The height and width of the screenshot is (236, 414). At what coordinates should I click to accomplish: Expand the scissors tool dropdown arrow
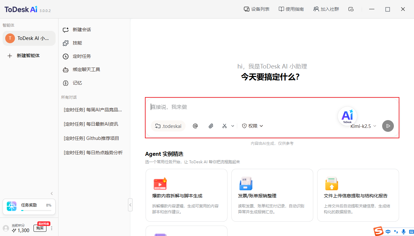(x=233, y=126)
